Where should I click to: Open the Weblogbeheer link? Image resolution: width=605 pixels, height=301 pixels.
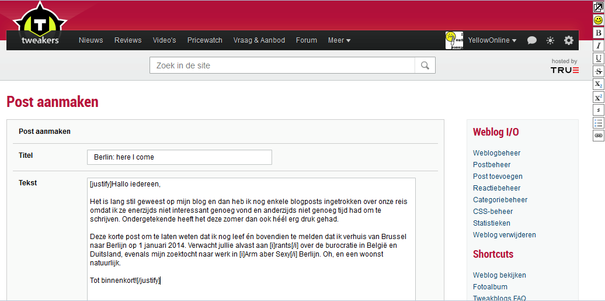(496, 153)
